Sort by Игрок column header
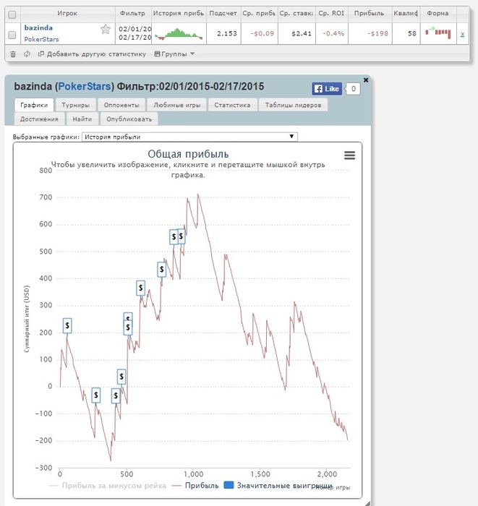The height and width of the screenshot is (506, 478). tap(67, 14)
